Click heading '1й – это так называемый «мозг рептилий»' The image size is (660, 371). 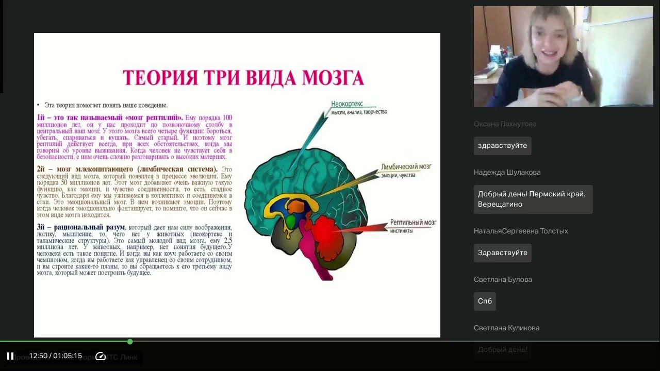click(110, 117)
